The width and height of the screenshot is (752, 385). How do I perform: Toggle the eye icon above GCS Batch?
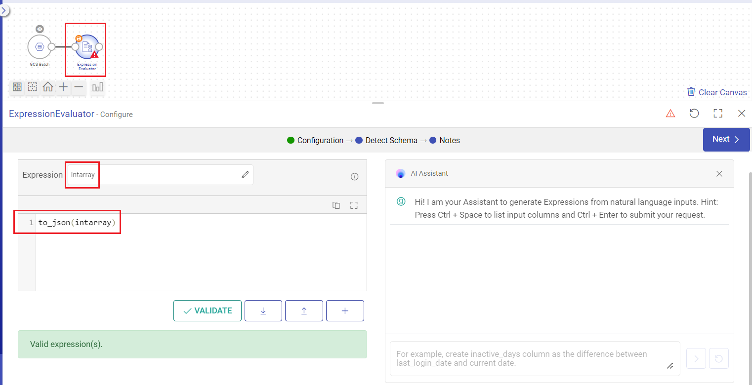(40, 29)
